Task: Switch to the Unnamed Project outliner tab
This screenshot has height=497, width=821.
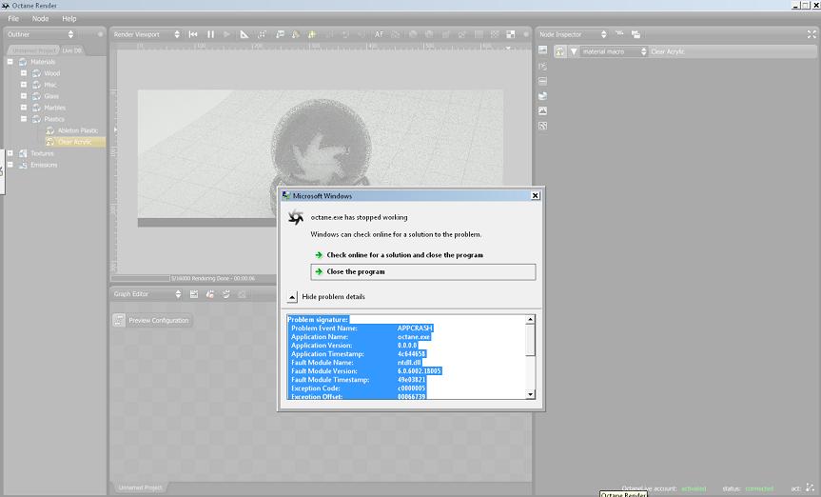Action: pyautogui.click(x=33, y=50)
